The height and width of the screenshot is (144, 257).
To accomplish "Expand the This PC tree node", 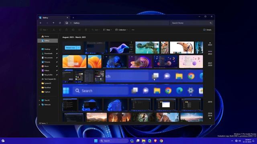I will pos(39,100).
